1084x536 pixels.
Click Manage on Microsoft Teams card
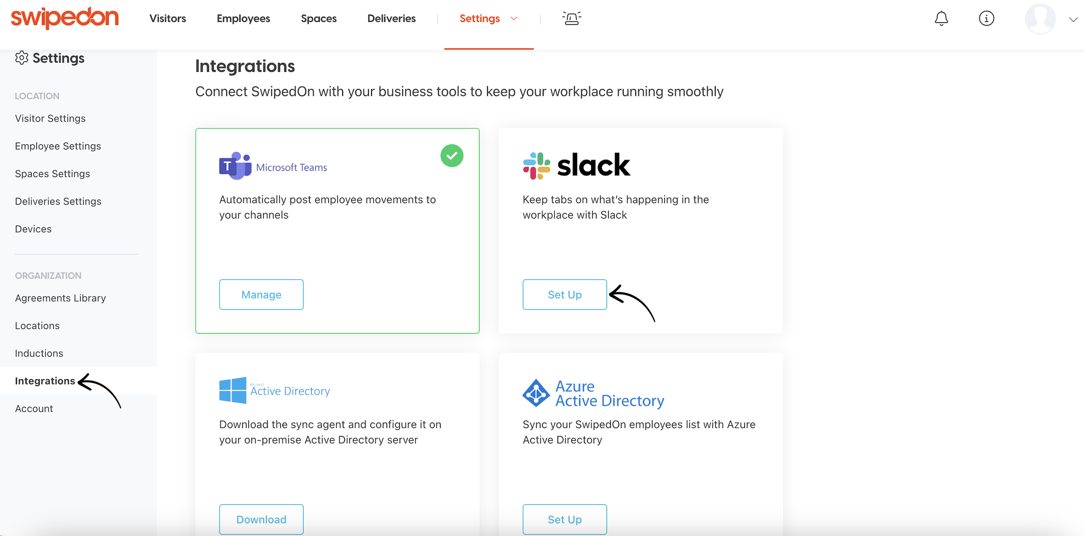tap(262, 295)
